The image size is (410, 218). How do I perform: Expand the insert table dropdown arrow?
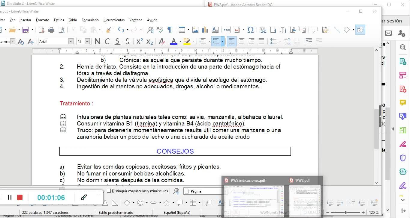click(188, 30)
